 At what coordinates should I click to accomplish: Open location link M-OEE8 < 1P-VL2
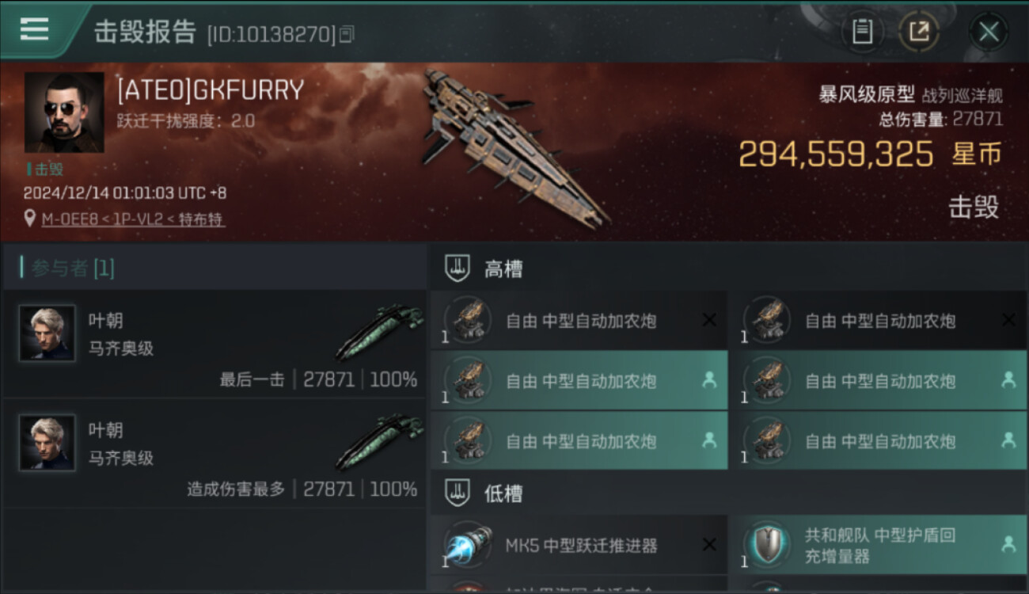coord(133,219)
